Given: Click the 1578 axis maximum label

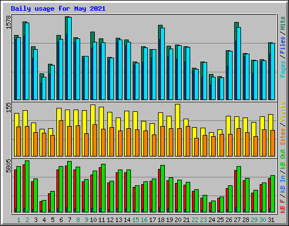Looking at the screenshot, I should 9,23.
